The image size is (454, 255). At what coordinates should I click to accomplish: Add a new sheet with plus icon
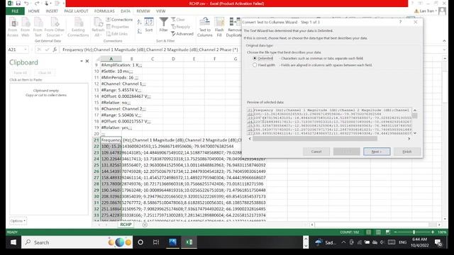(x=145, y=225)
